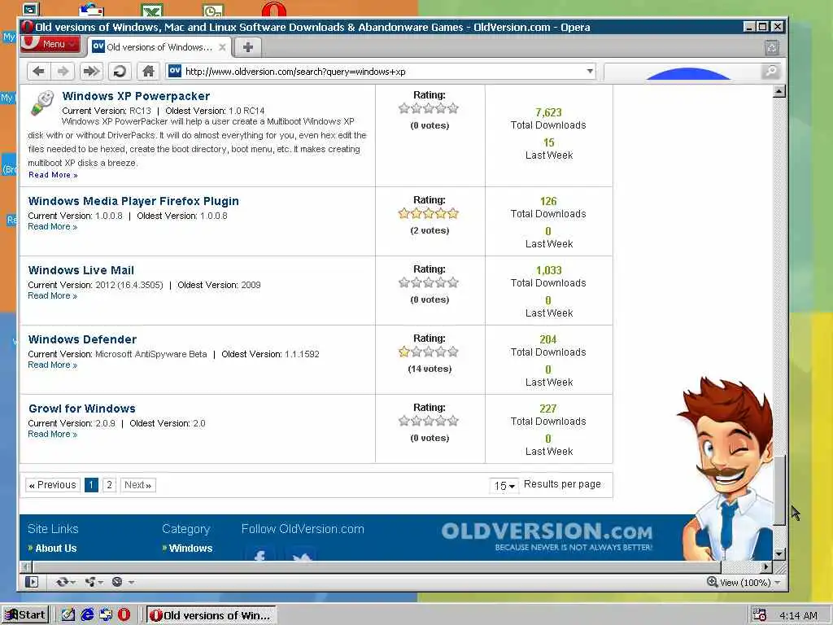Click the system tray icon beside clock
Viewport: 833px width, 625px height.
(760, 615)
